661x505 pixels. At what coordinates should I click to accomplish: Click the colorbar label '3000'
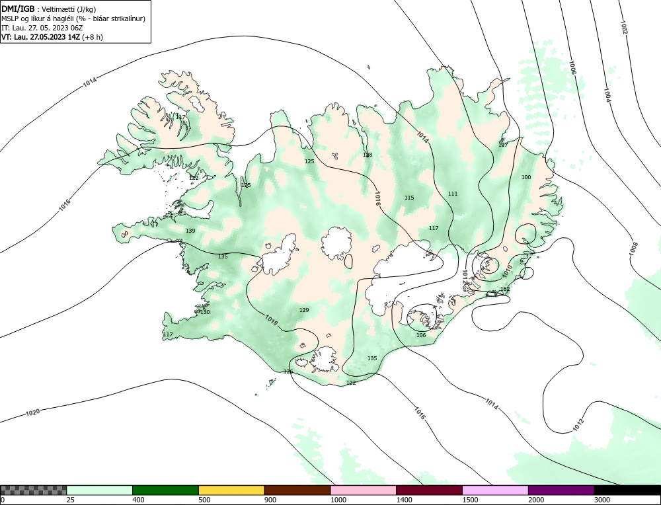pos(602,500)
